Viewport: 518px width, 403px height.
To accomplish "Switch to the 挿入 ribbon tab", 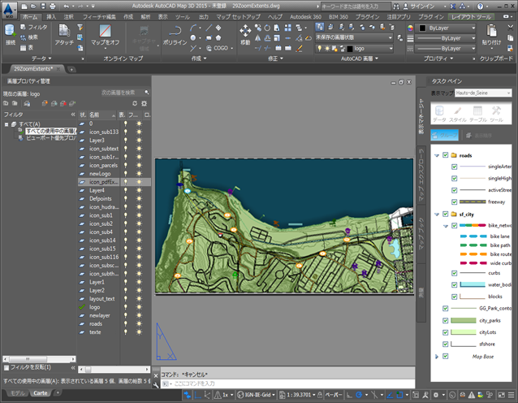I will 52,16.
